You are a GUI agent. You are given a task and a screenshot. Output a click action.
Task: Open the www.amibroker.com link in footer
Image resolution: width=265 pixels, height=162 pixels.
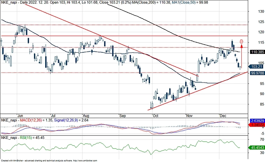pyautogui.click(x=85, y=161)
